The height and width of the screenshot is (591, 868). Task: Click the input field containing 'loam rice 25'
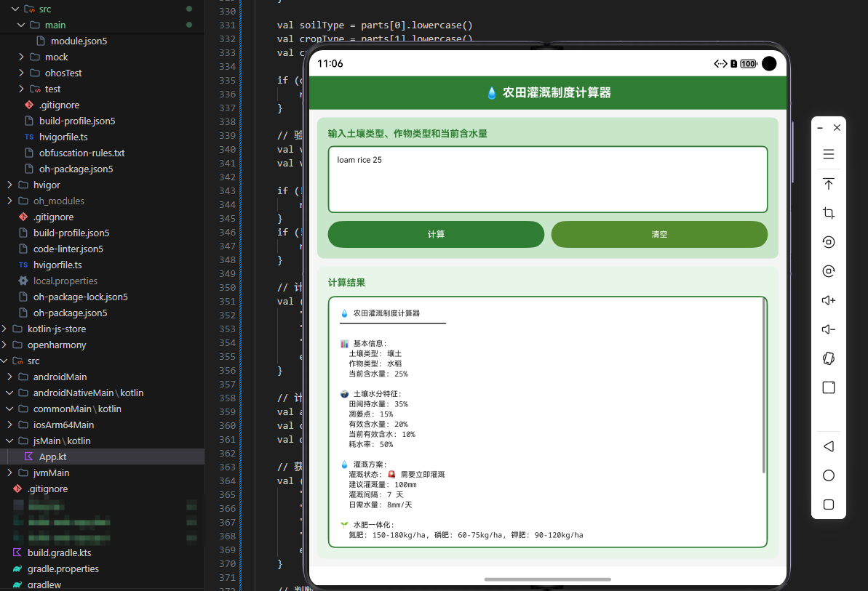point(547,179)
